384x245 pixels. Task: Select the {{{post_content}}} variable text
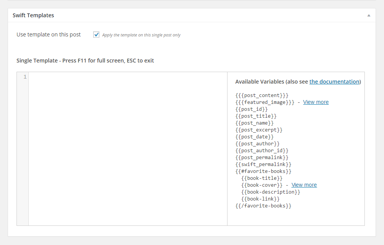[262, 95]
